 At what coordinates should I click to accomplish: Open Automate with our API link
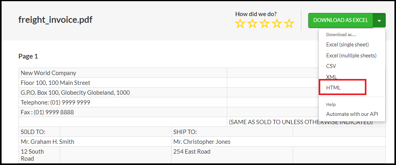(352, 114)
